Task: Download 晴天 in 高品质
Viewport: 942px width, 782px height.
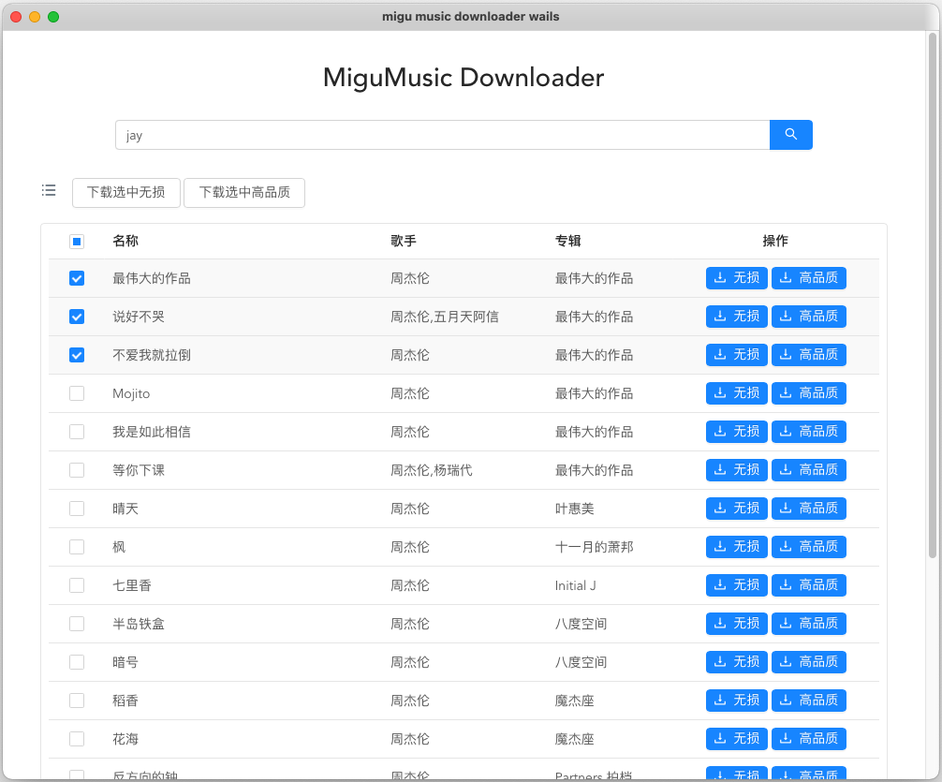Action: pyautogui.click(x=809, y=509)
